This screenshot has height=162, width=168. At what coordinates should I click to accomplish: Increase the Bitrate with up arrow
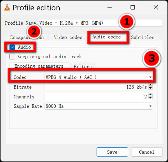click(x=150, y=85)
